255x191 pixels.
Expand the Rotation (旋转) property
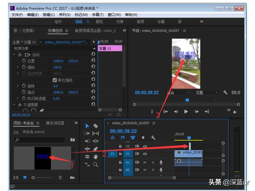click(18, 86)
